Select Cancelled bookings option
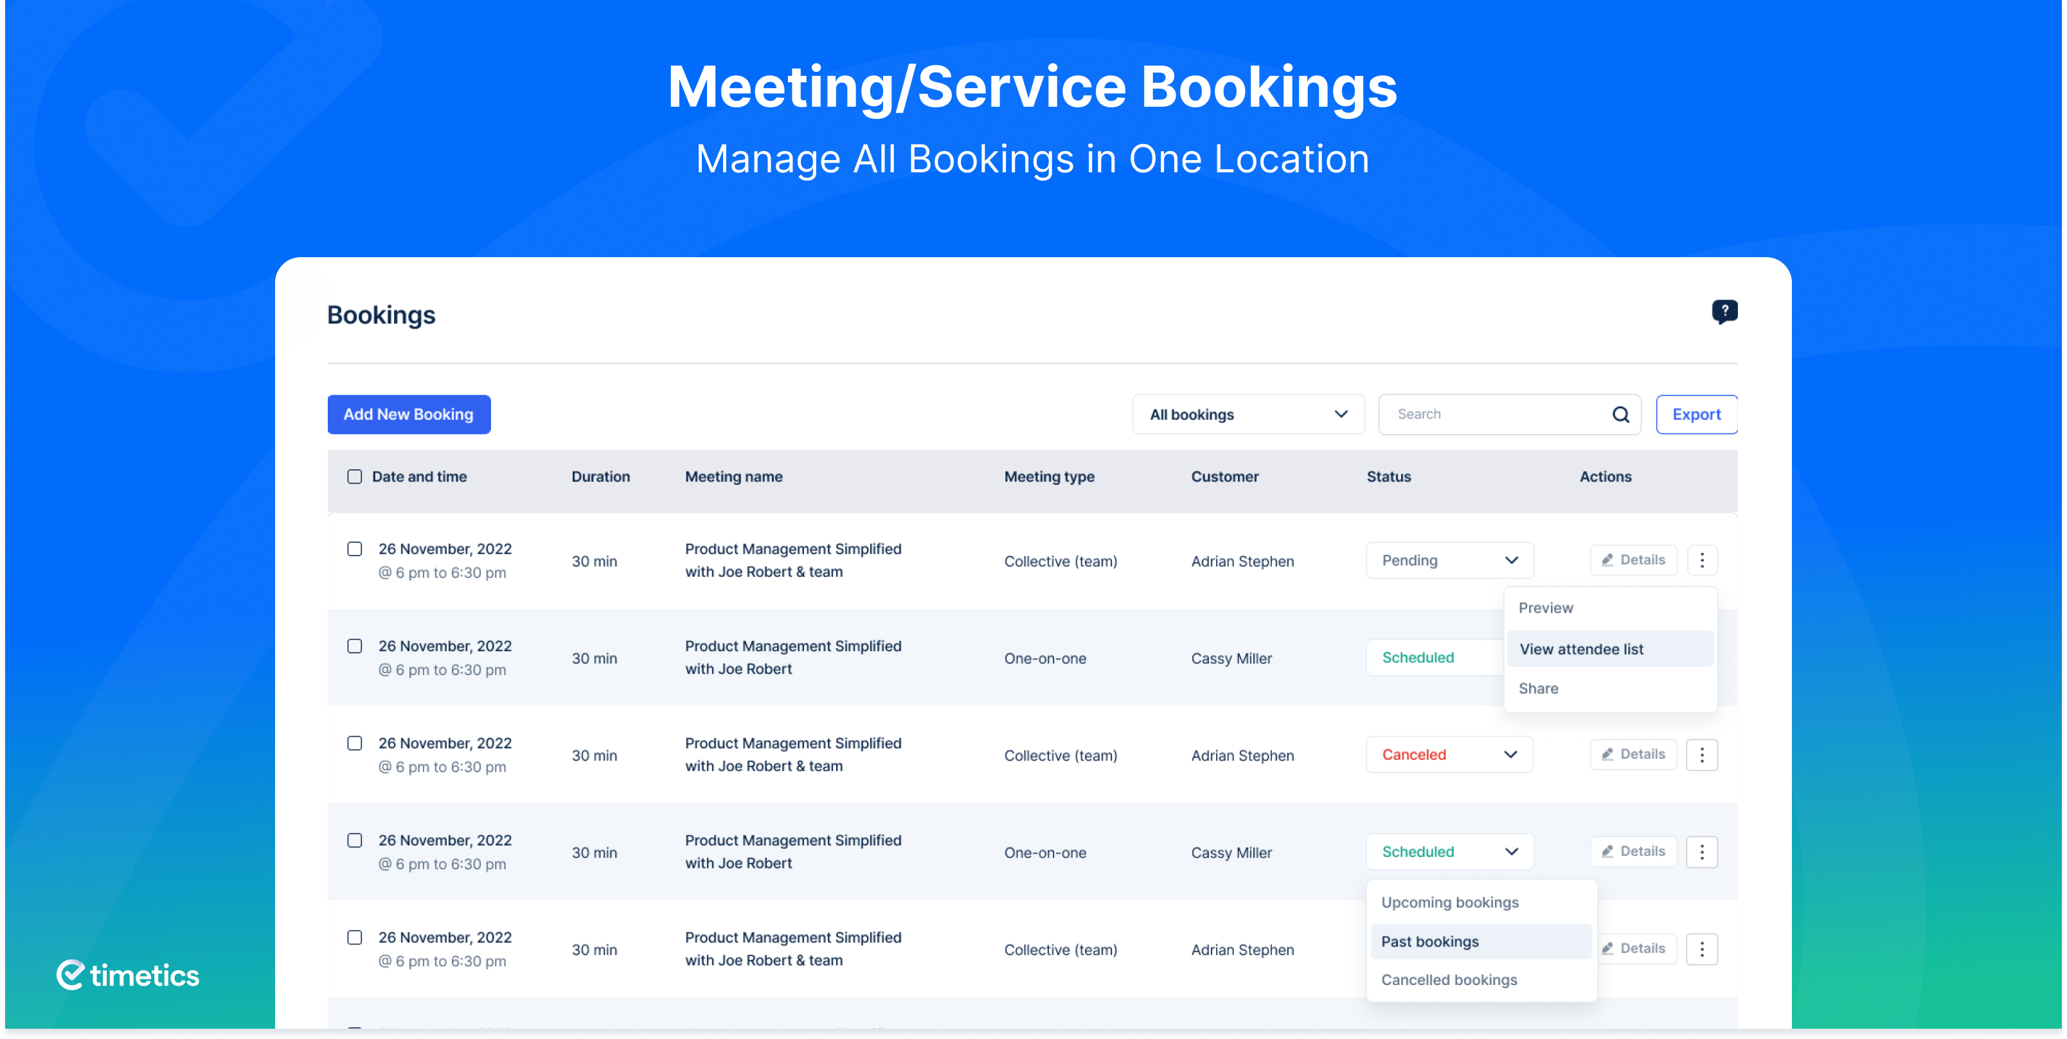 tap(1481, 980)
